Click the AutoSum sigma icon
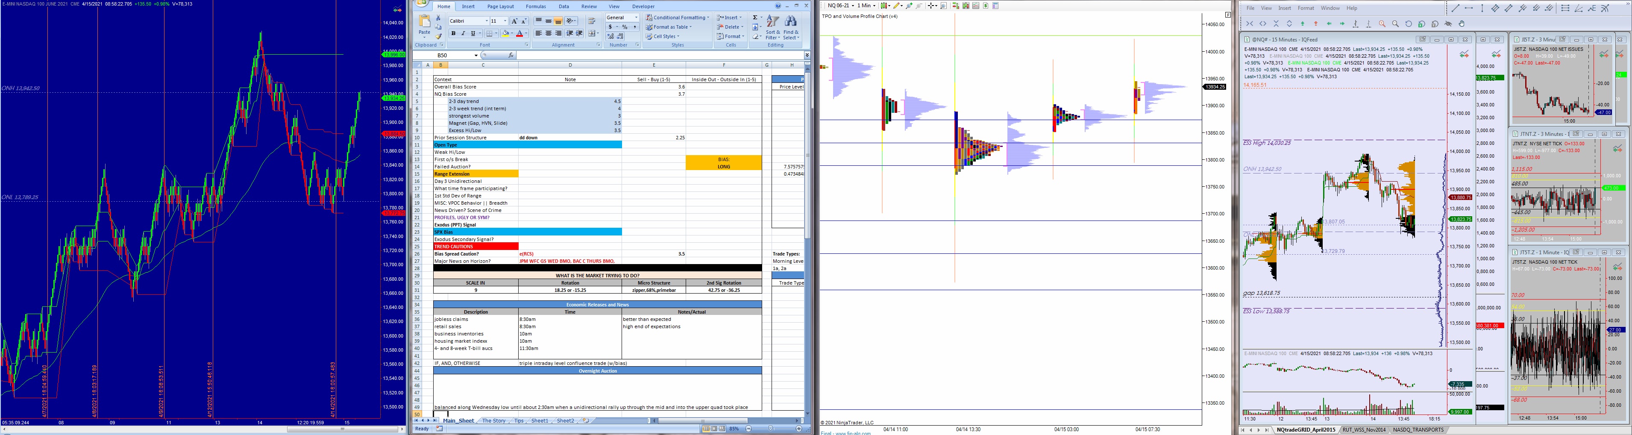This screenshot has width=1632, height=435. (755, 18)
